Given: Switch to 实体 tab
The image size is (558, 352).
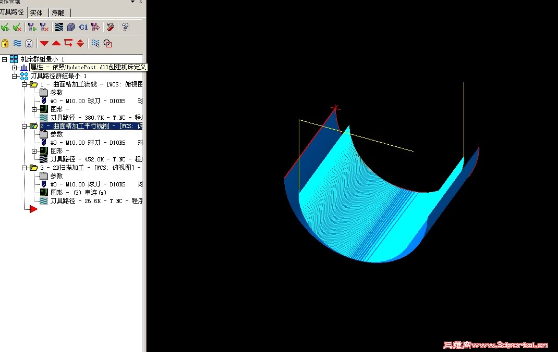Looking at the screenshot, I should click(37, 13).
